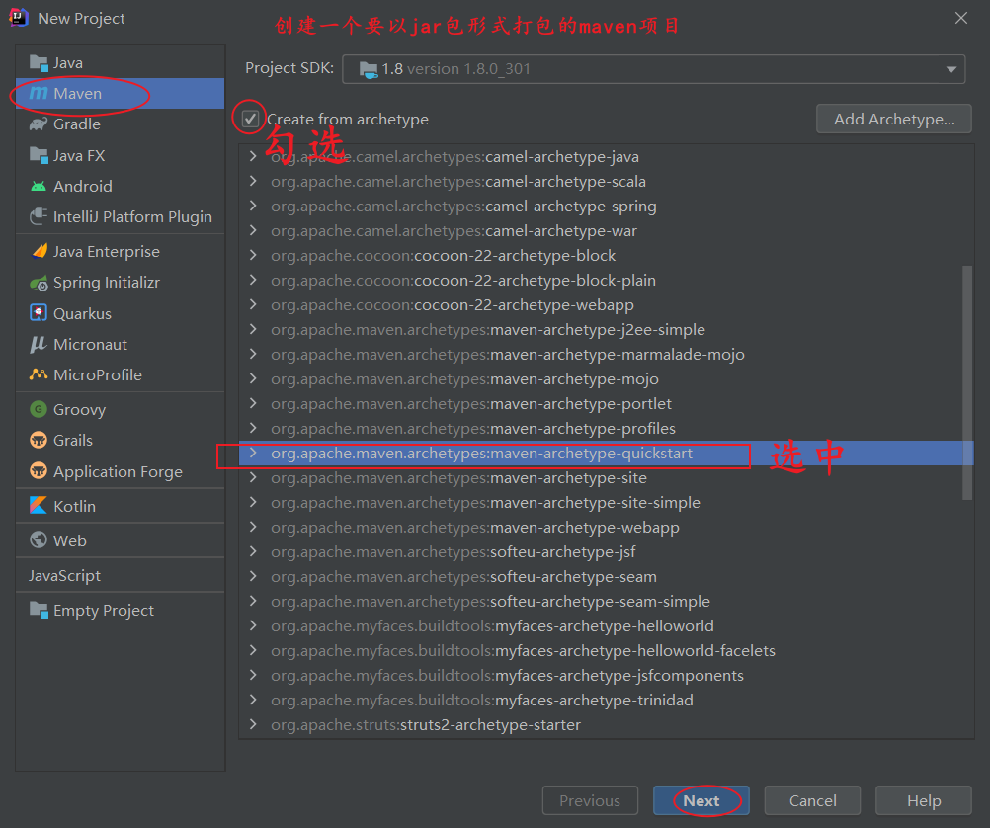Select maven-archetype-profiles row
Viewport: 990px width, 828px height.
[x=606, y=428]
